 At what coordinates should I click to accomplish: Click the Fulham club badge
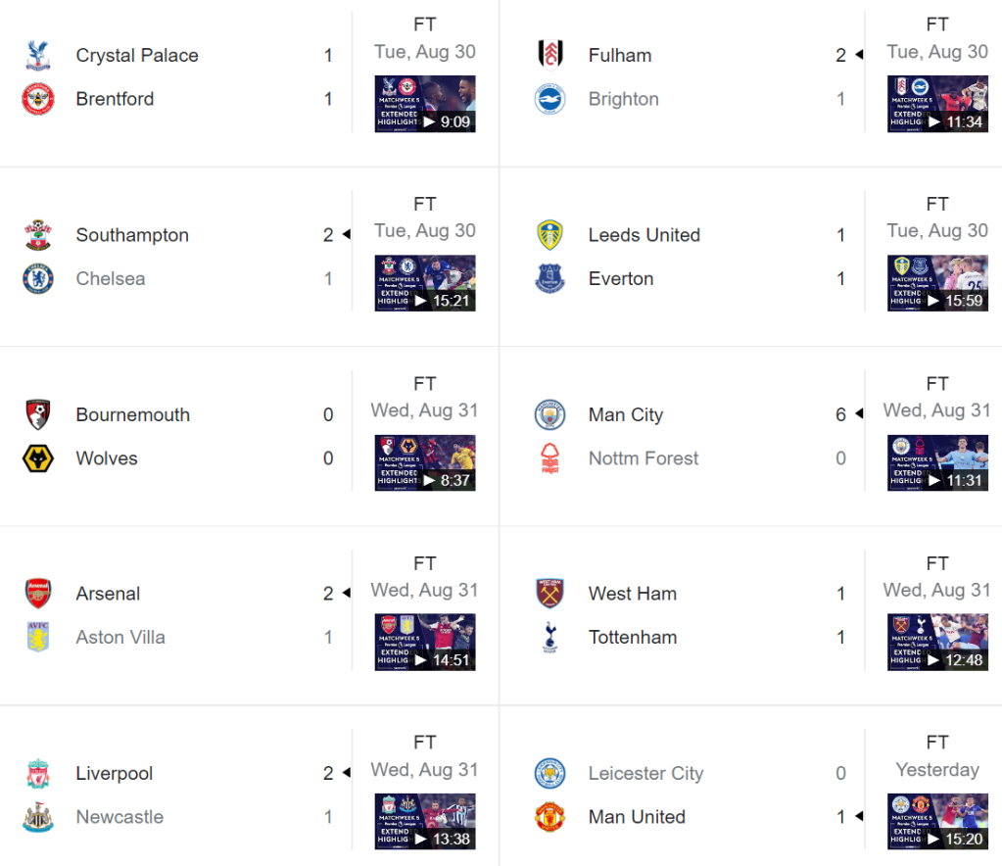click(550, 56)
